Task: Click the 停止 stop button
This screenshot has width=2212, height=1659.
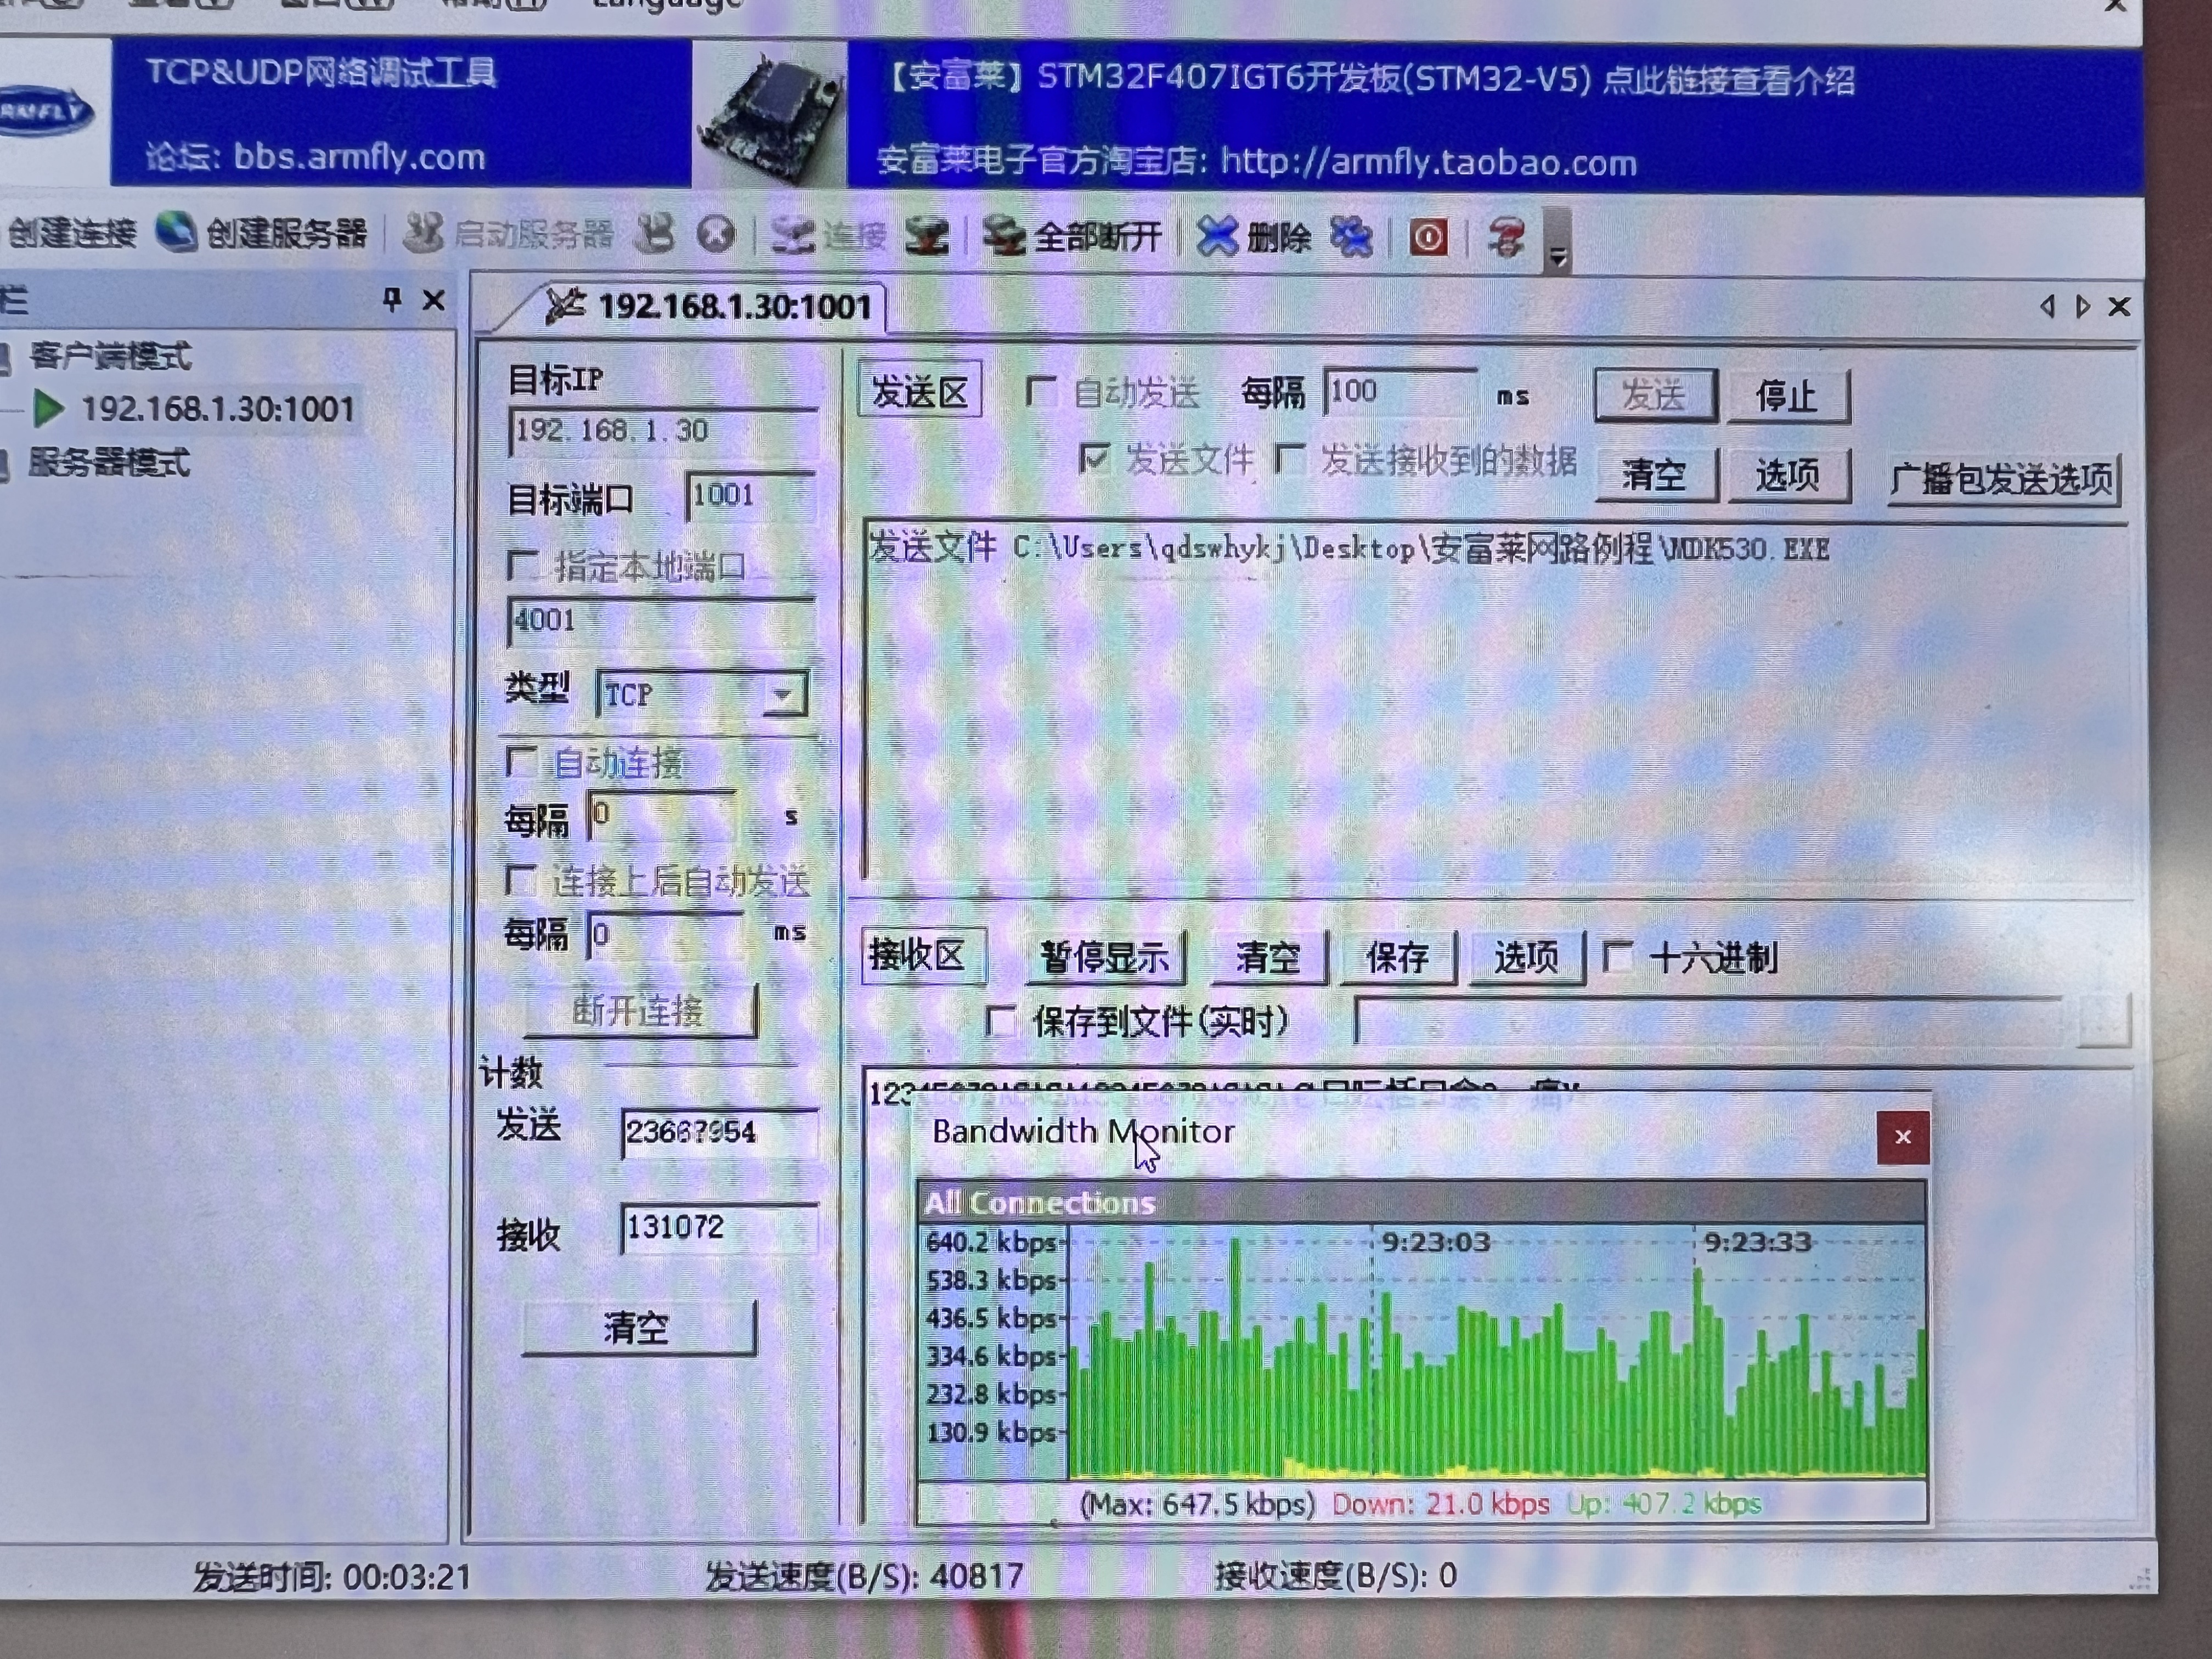Action: pos(1788,397)
